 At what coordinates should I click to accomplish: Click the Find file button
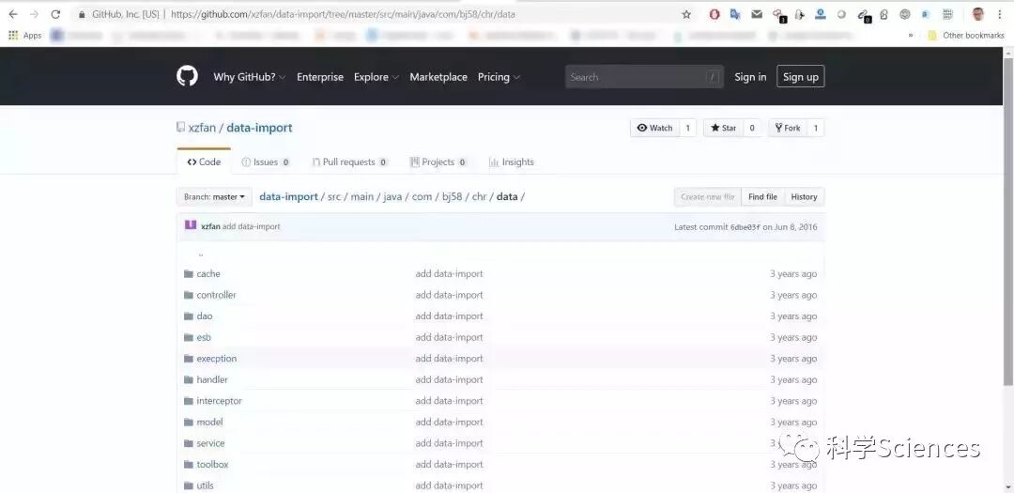(x=762, y=196)
